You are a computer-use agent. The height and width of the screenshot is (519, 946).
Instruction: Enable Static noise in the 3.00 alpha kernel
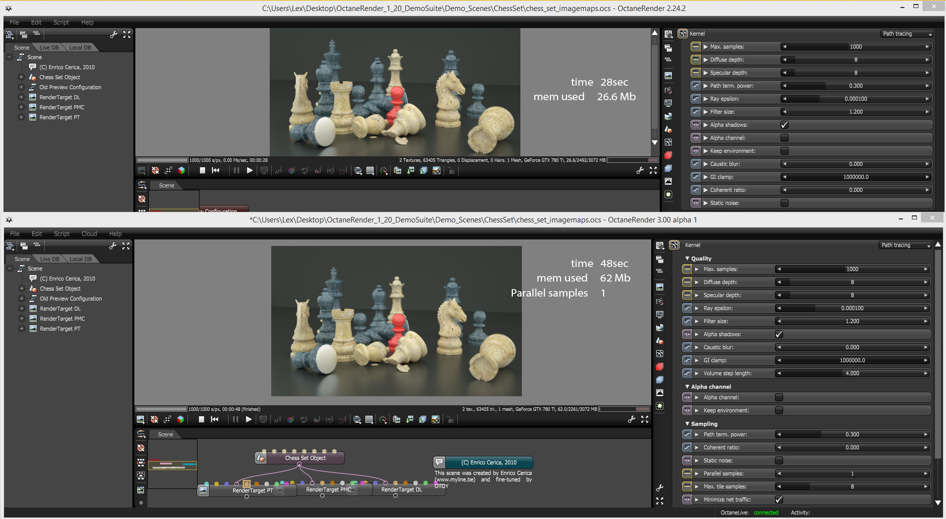[x=779, y=460]
